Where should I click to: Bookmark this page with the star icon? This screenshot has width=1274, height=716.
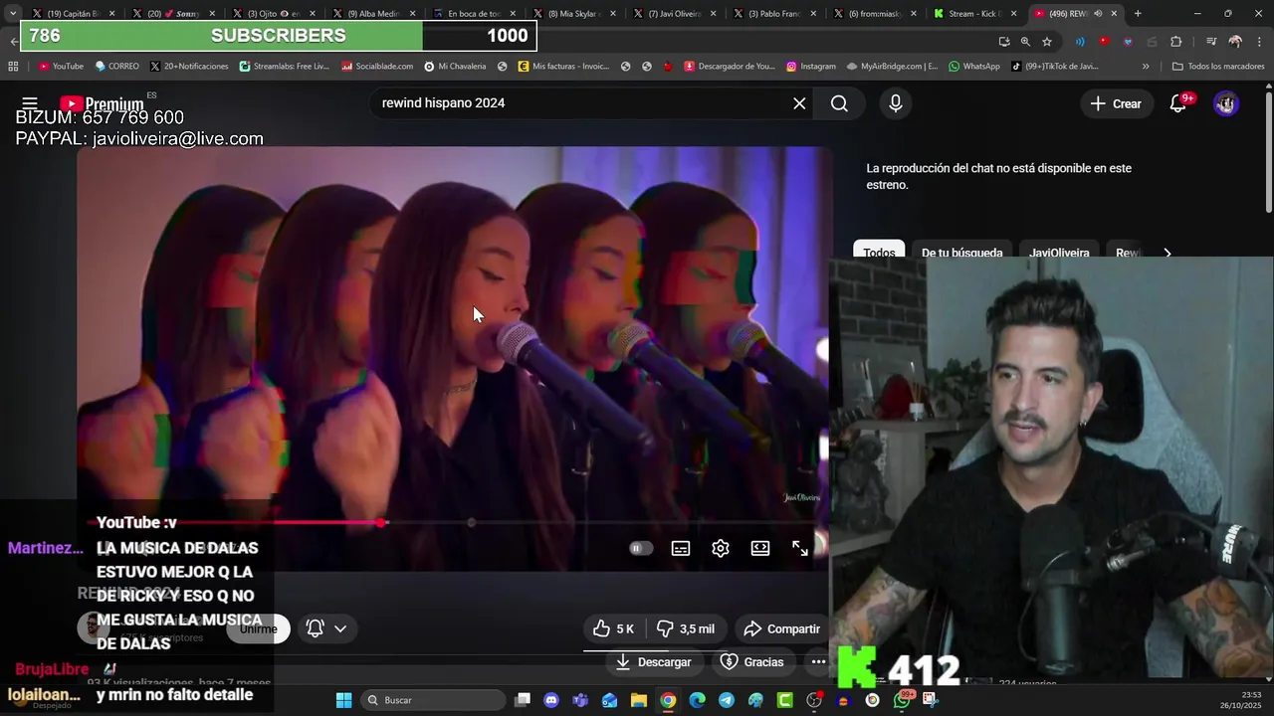coord(1047,42)
